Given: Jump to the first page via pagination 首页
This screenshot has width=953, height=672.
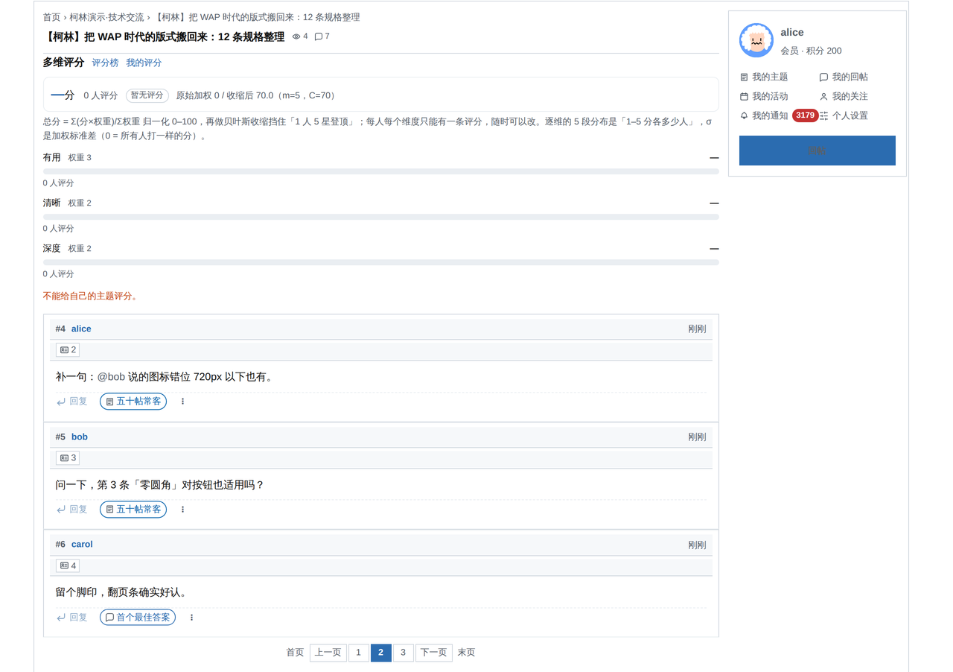Looking at the screenshot, I should click(295, 653).
